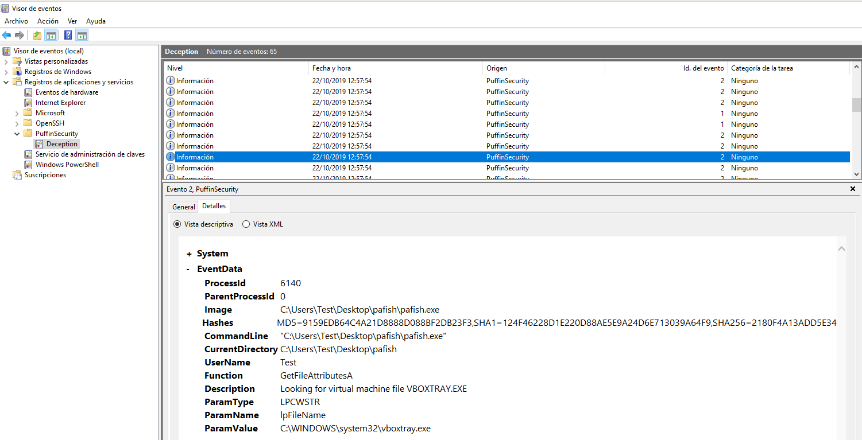The image size is (862, 440).
Task: Collapse the PuffinSecurity folder in the tree
Action: pyautogui.click(x=17, y=134)
